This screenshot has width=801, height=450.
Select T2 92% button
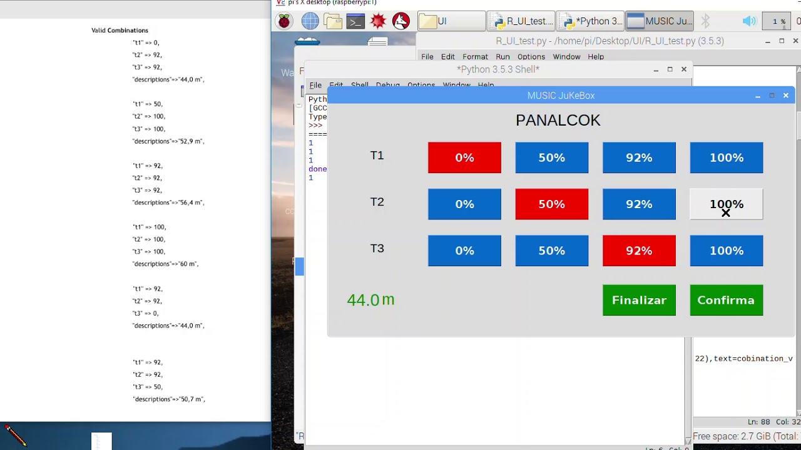click(639, 204)
